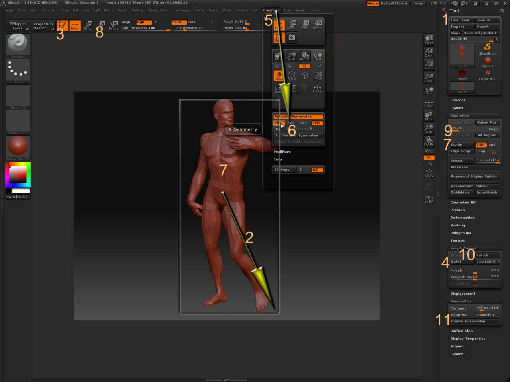Click the AAHalf icon on right shelf

pos(429,77)
